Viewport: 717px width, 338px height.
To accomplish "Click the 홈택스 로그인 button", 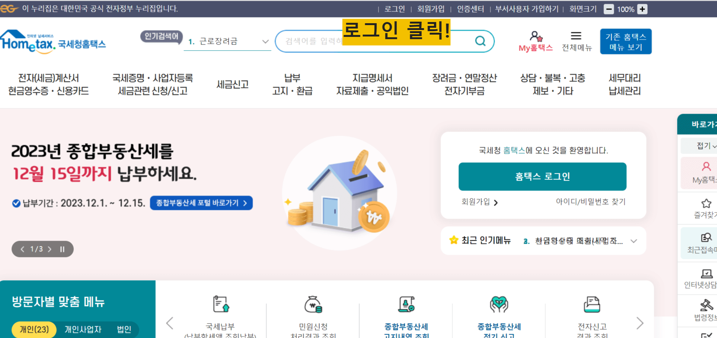I will [542, 176].
